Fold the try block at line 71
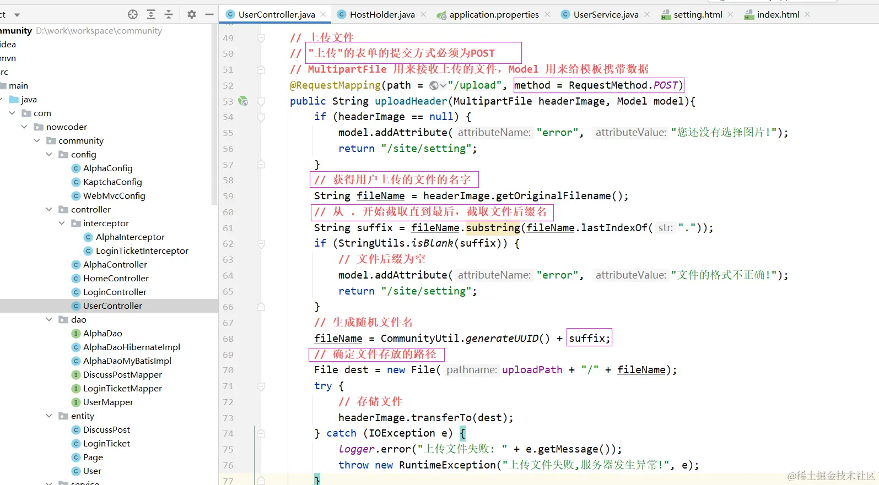Screen dimensions: 879x485 coord(261,386)
